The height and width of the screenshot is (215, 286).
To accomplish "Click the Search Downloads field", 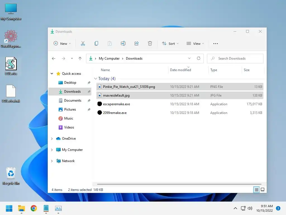I will tap(235, 59).
